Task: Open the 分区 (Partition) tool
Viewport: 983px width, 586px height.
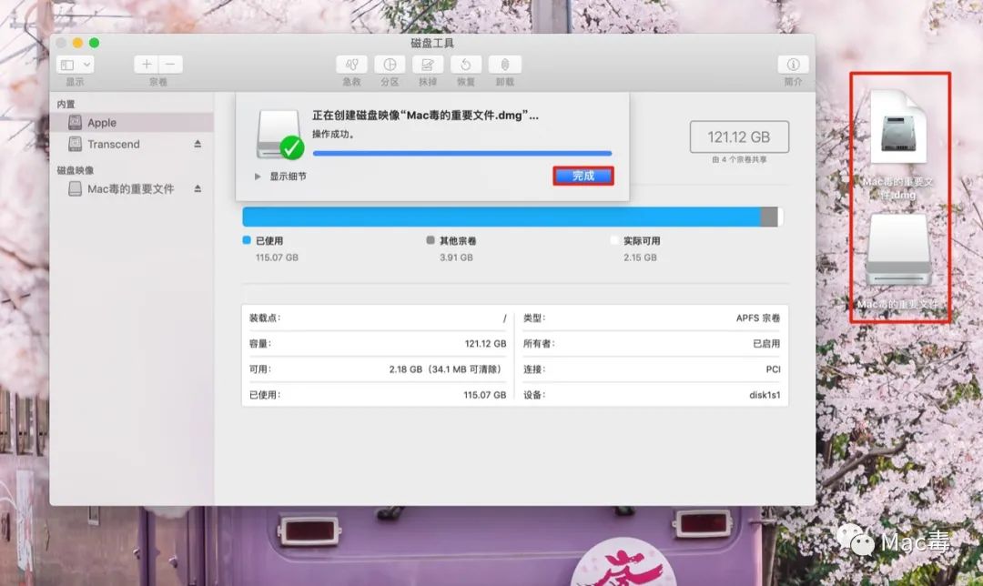Action: point(390,65)
